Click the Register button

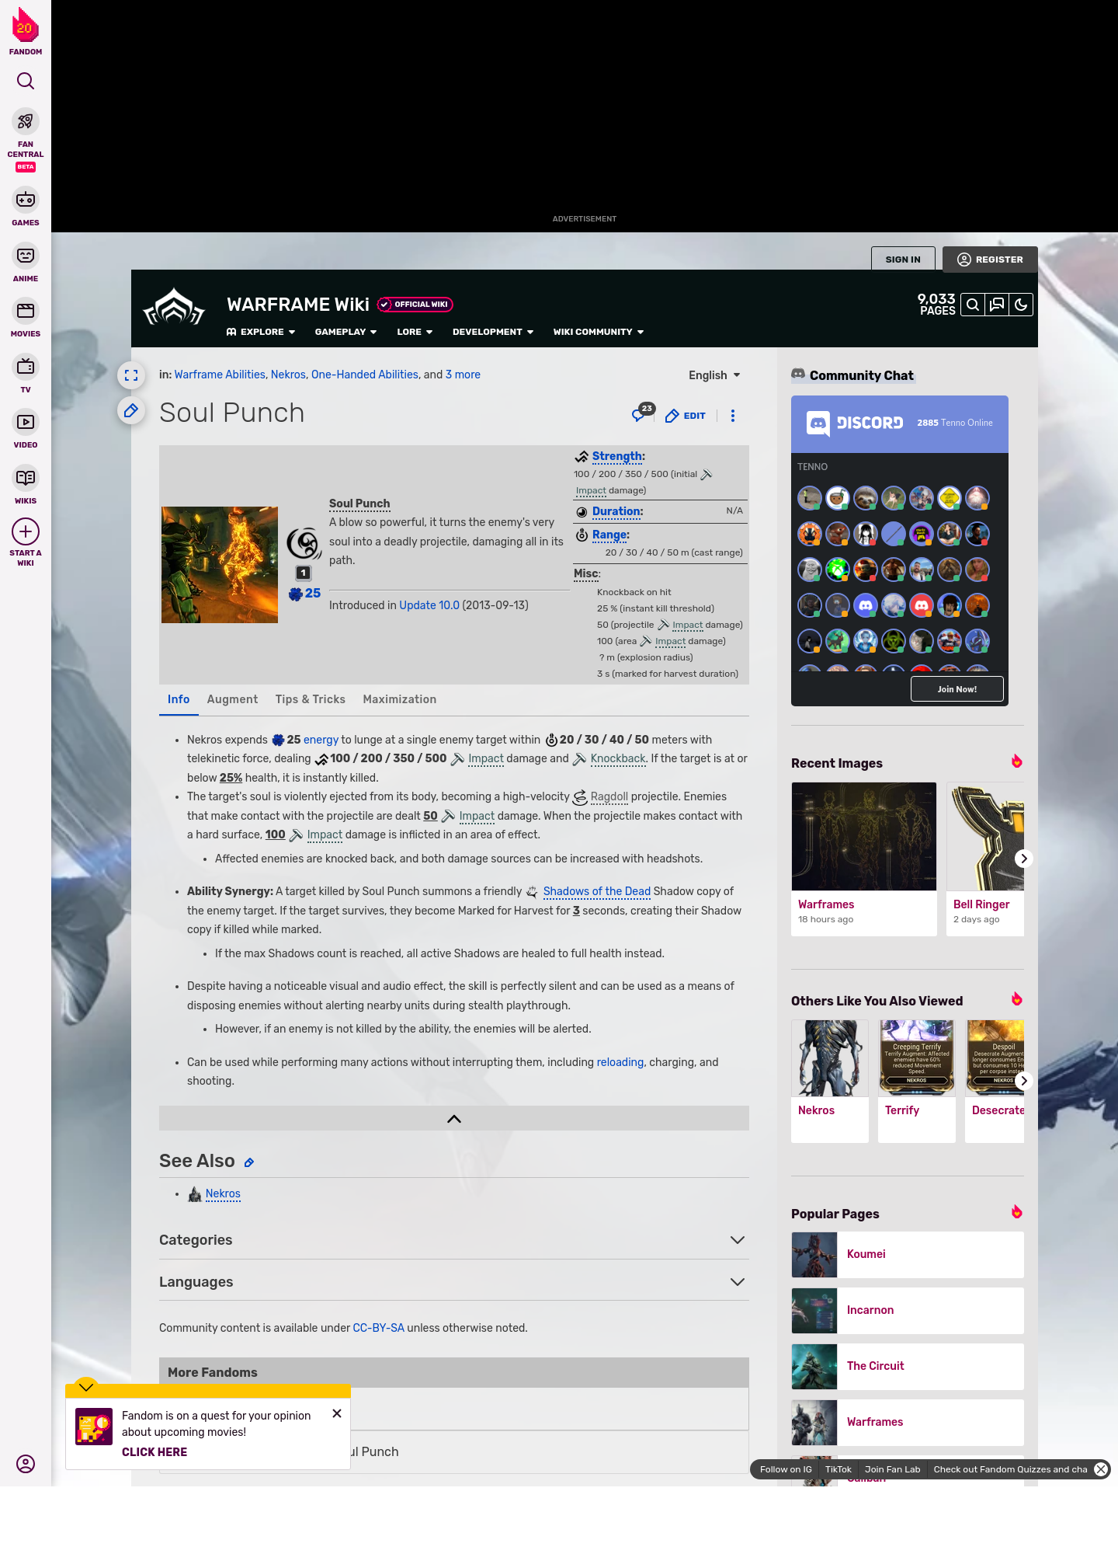point(990,260)
